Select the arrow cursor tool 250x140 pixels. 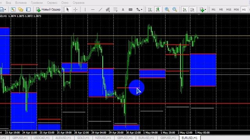68,9
